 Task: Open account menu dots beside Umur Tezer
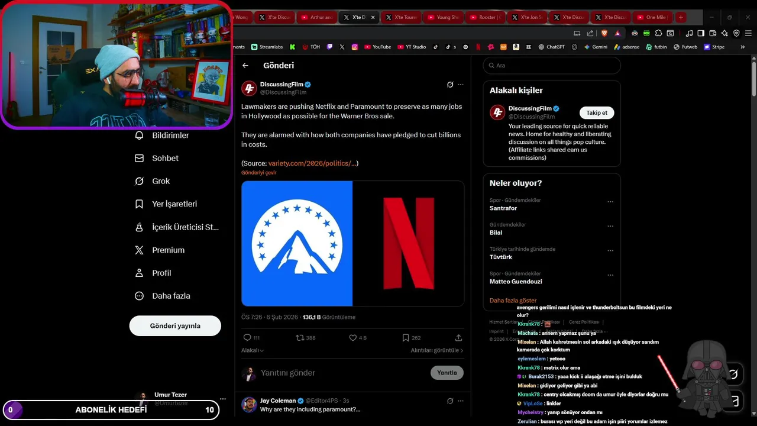(x=223, y=399)
